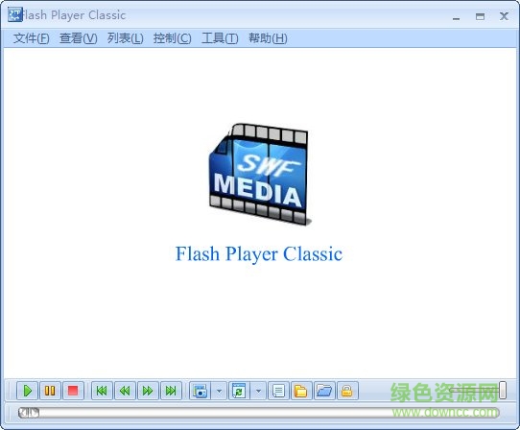Click the green Play button

(27, 391)
